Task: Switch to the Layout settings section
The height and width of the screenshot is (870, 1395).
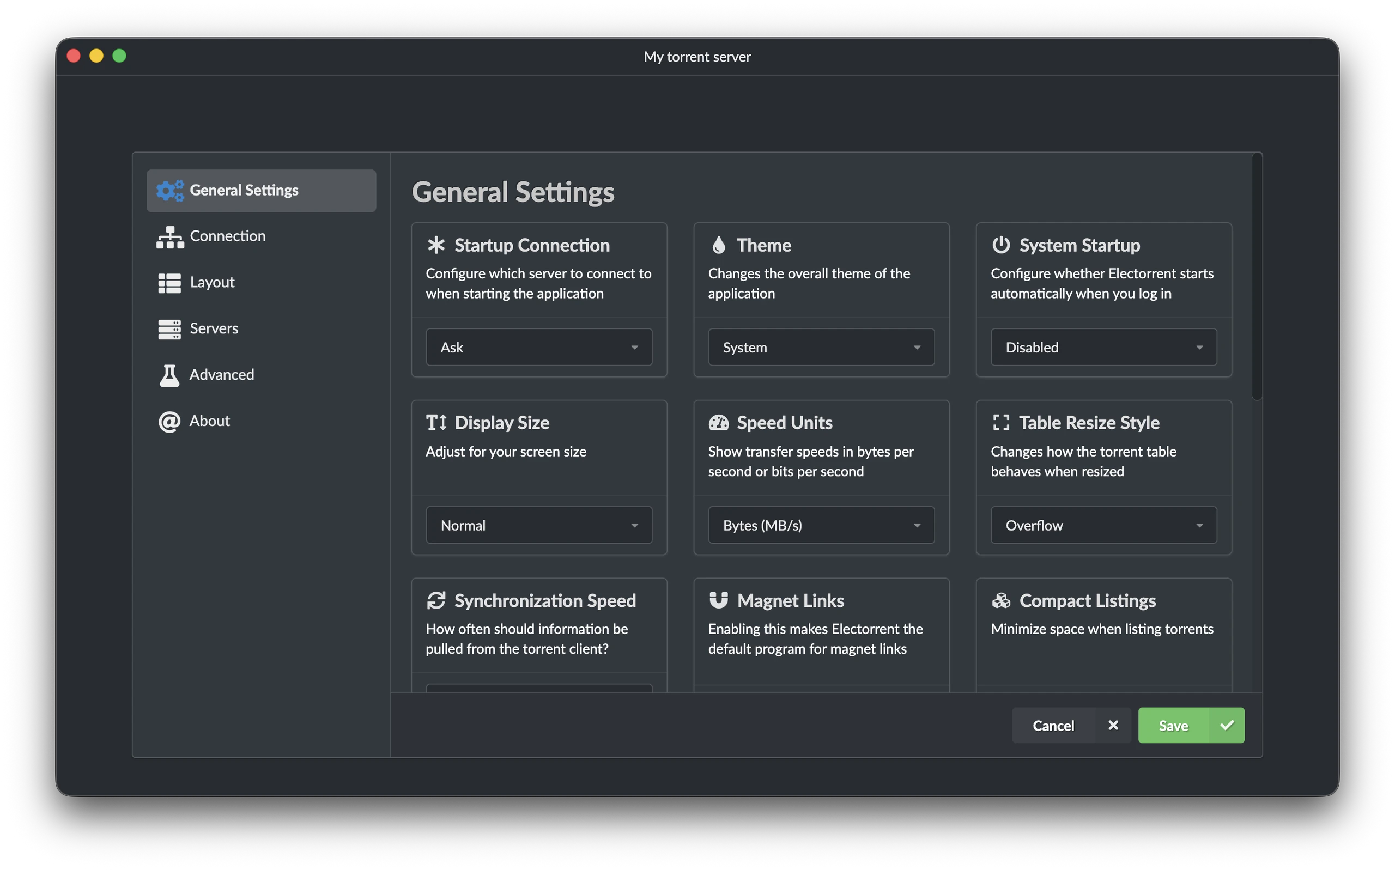Action: pos(261,283)
